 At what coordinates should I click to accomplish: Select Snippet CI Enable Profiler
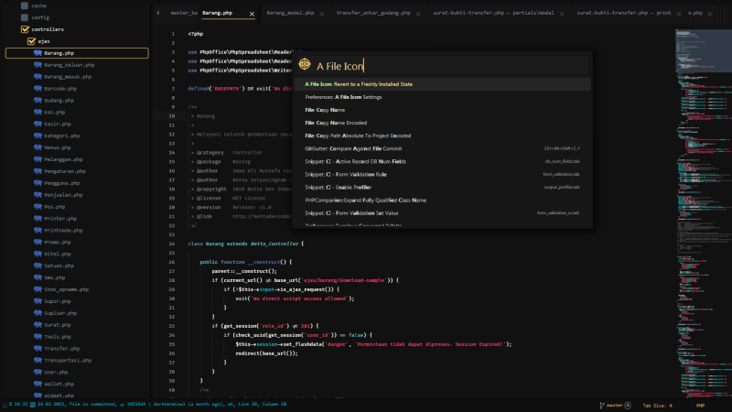tap(442, 188)
